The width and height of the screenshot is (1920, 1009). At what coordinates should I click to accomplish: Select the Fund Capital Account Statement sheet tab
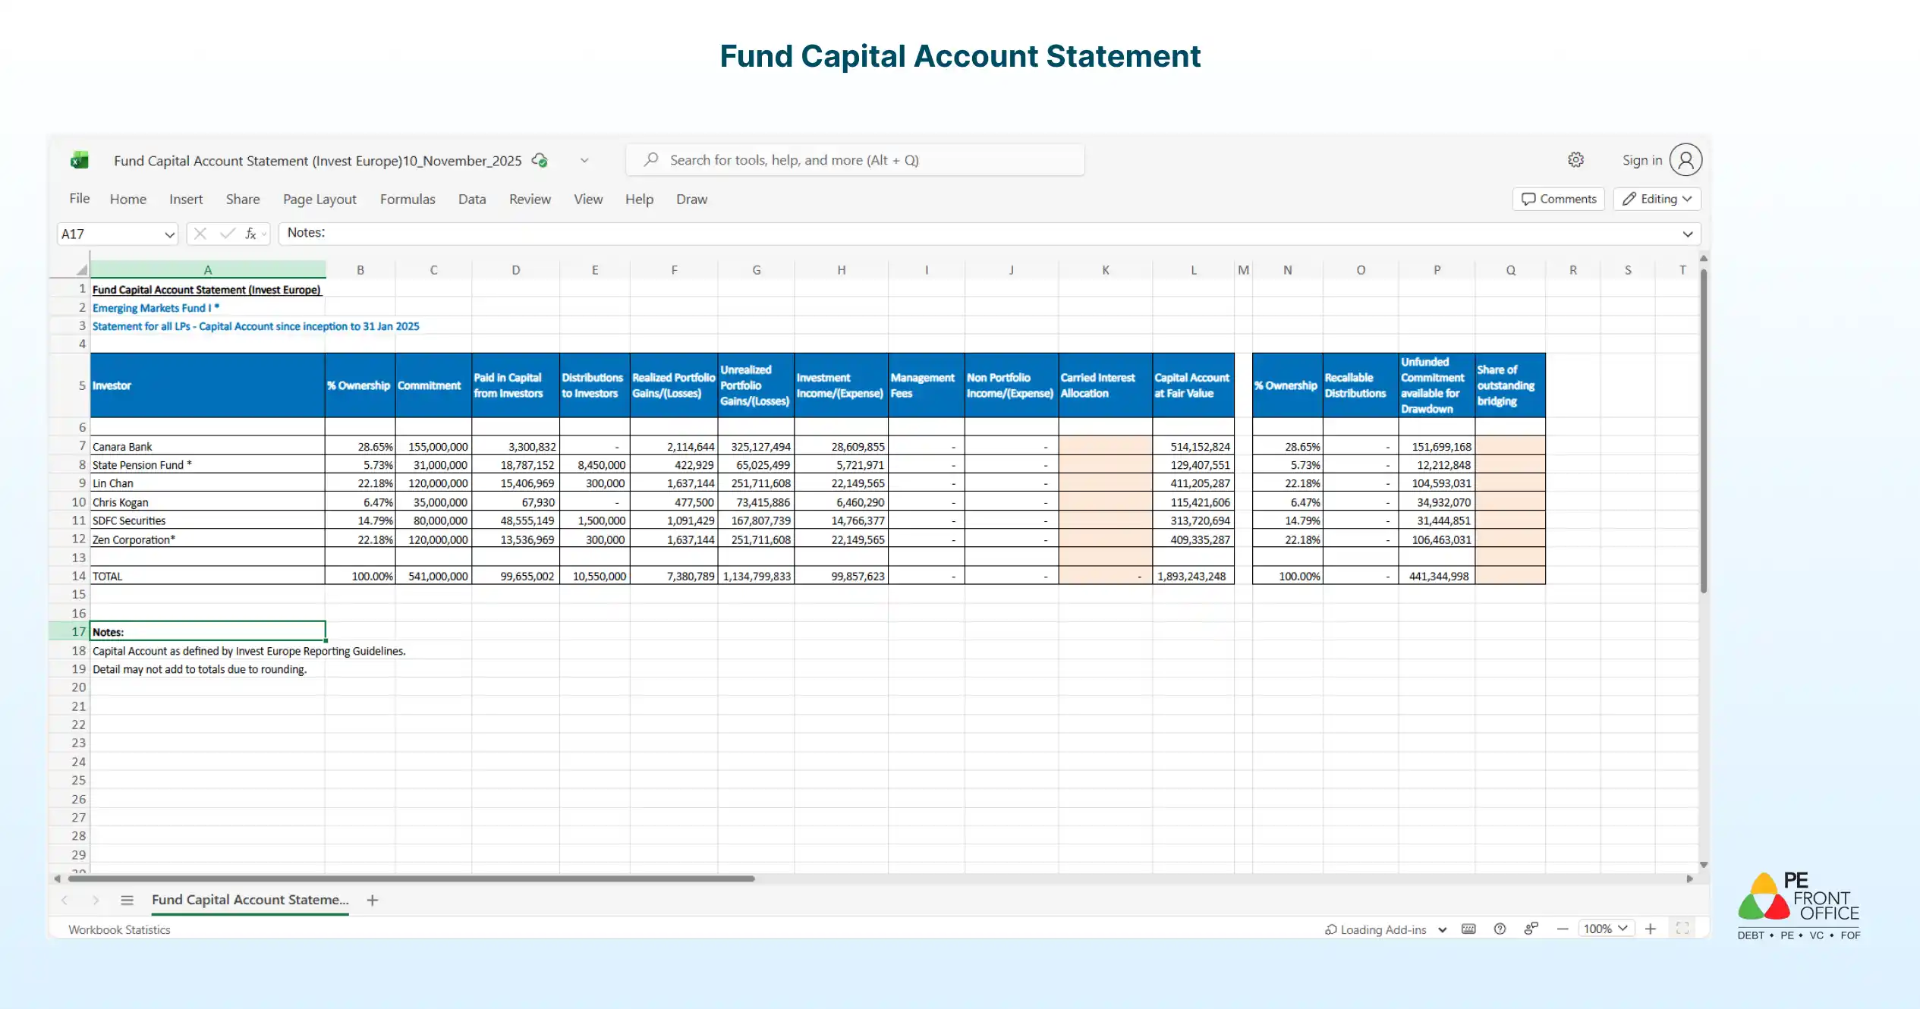tap(250, 900)
